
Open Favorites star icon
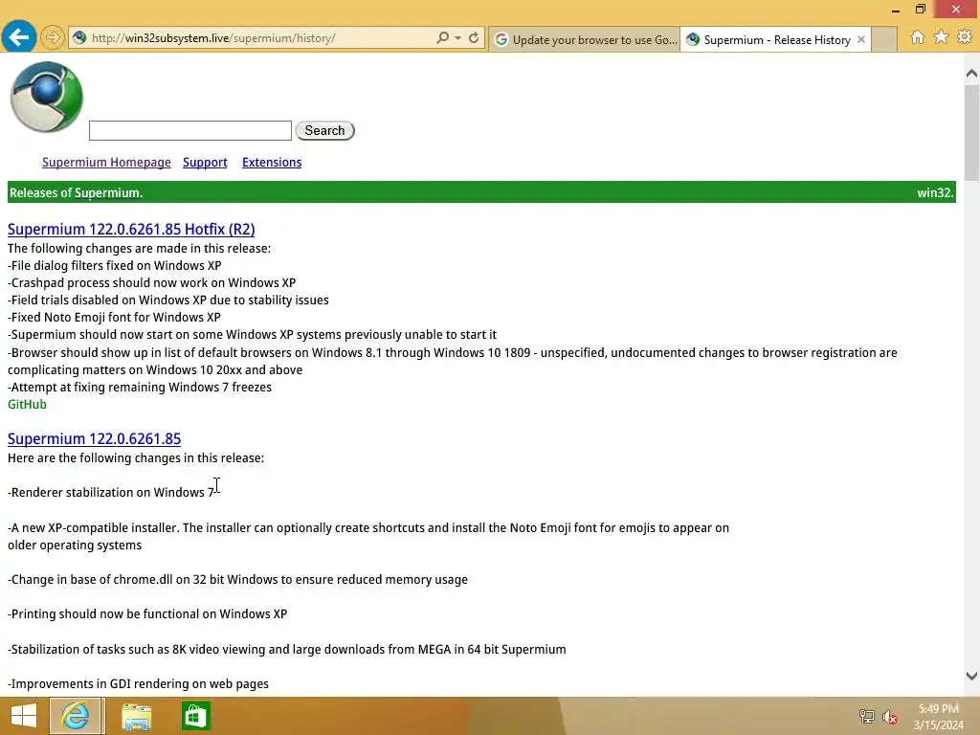point(942,37)
